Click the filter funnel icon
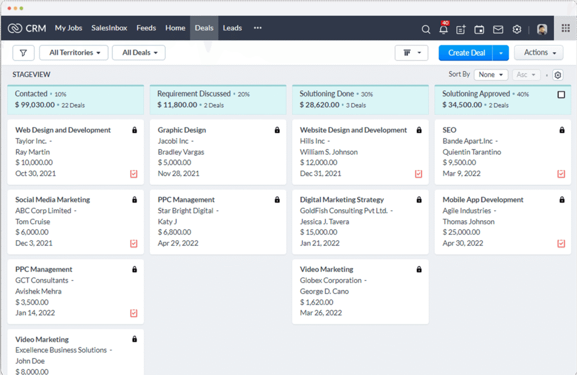Image resolution: width=577 pixels, height=375 pixels. coord(23,52)
